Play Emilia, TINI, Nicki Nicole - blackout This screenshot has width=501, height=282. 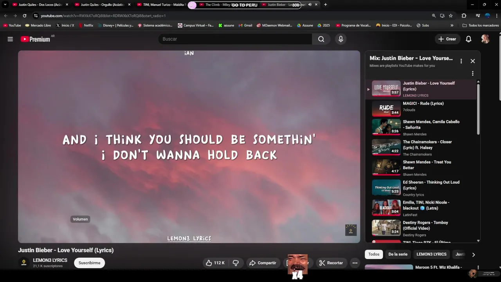421,208
